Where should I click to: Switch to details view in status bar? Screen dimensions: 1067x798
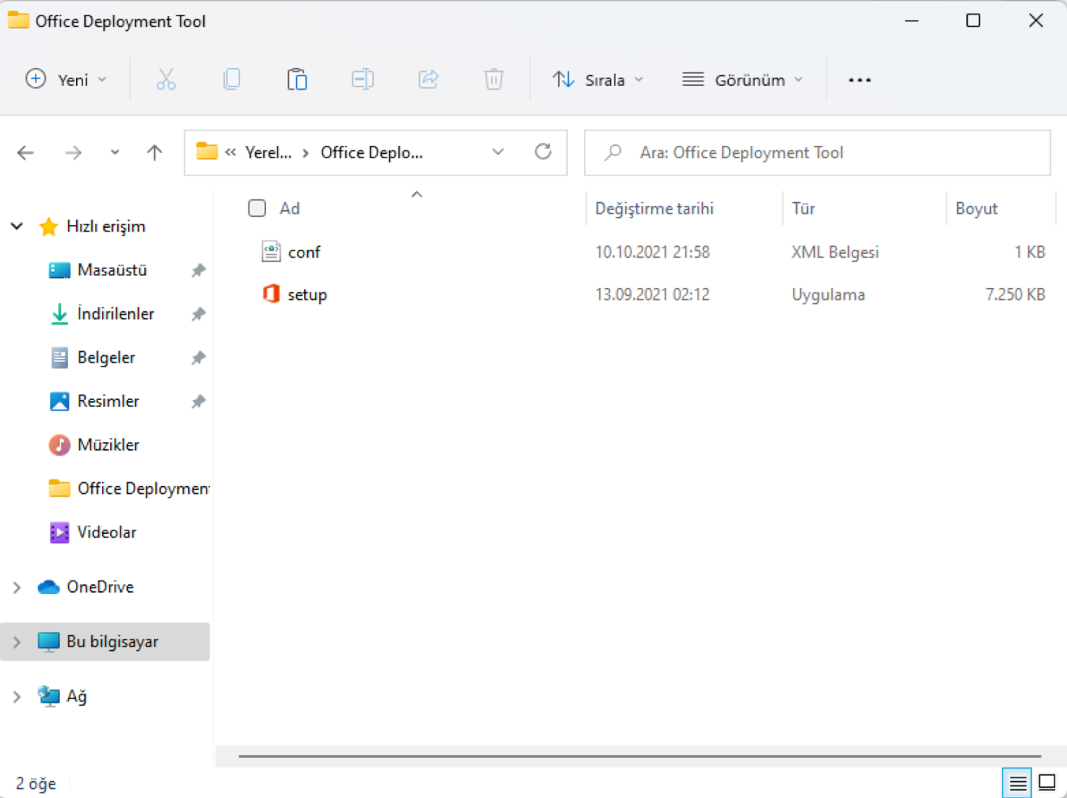click(1018, 783)
